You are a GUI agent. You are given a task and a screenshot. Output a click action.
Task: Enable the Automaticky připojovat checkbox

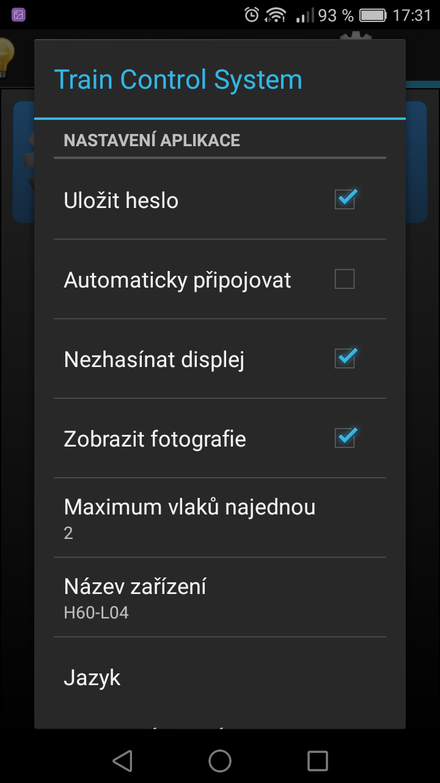point(345,280)
